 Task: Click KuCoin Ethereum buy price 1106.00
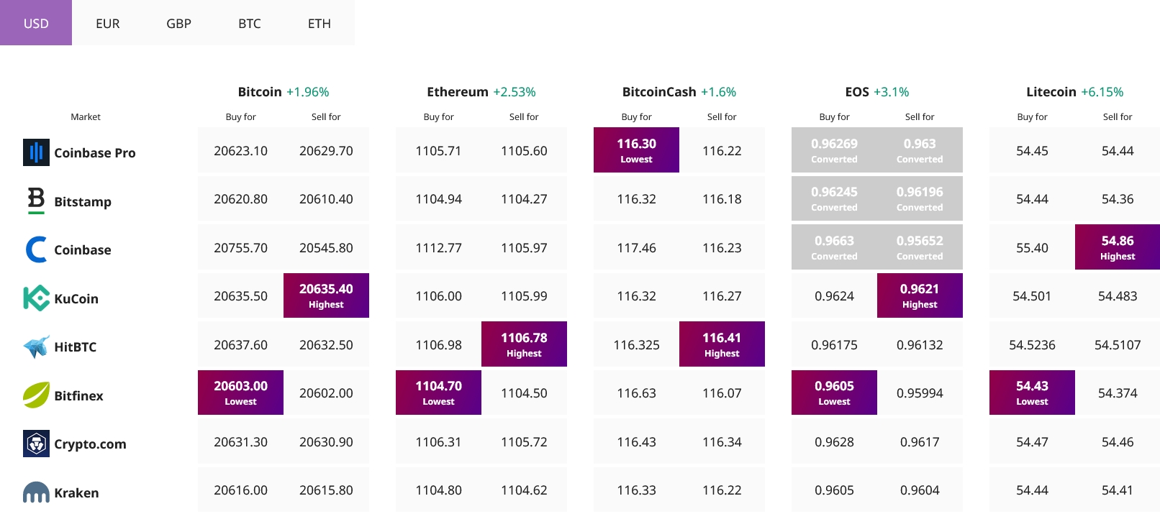[x=438, y=296]
